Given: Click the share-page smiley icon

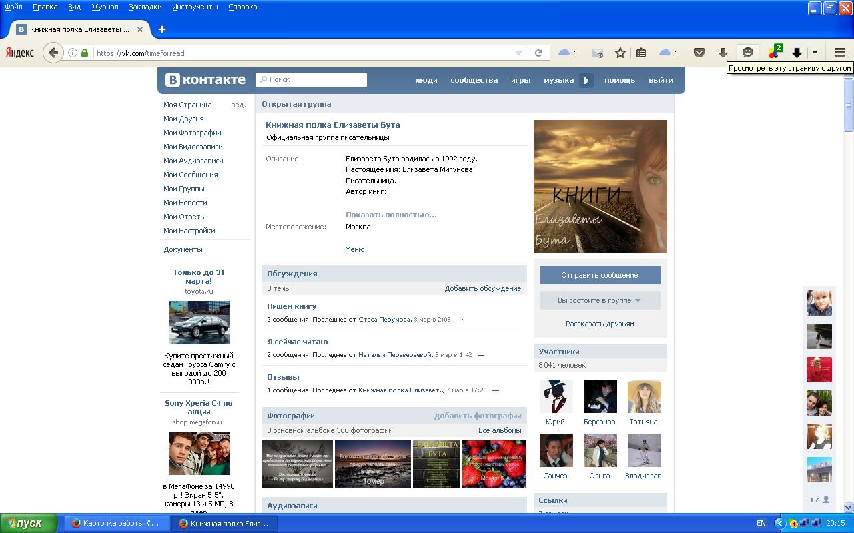Looking at the screenshot, I should click(748, 52).
